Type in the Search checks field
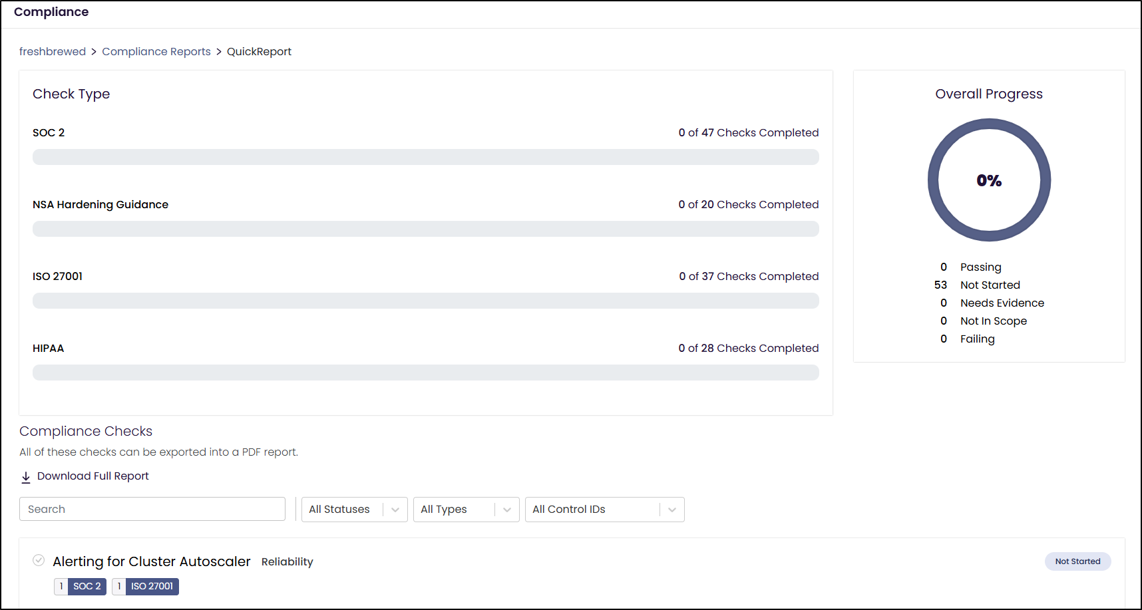 point(152,510)
